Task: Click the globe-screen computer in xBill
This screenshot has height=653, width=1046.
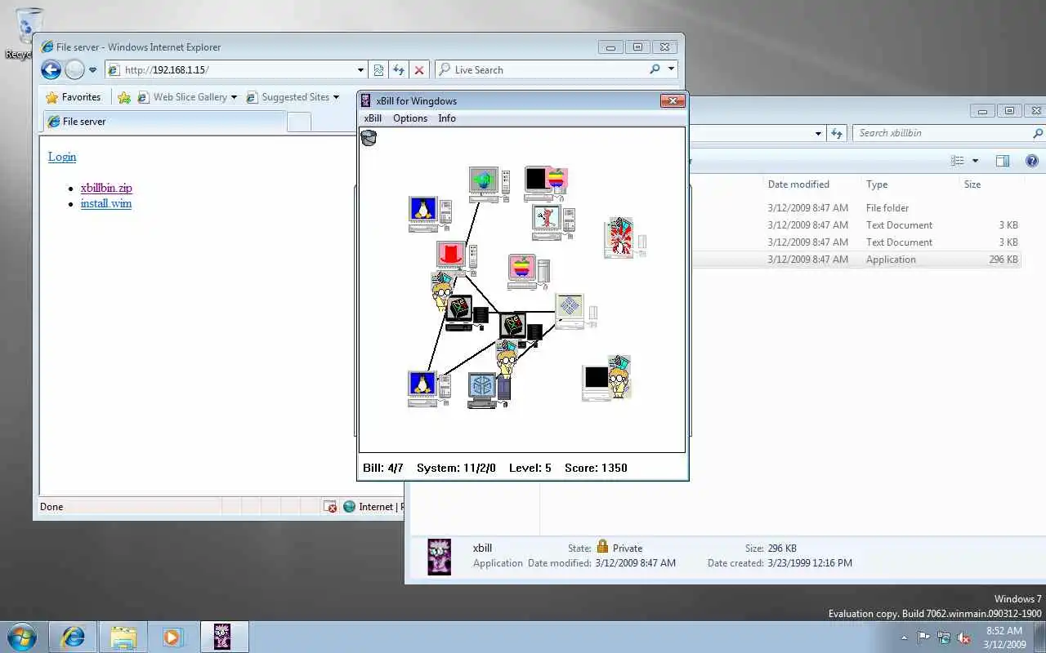Action: coord(489,184)
